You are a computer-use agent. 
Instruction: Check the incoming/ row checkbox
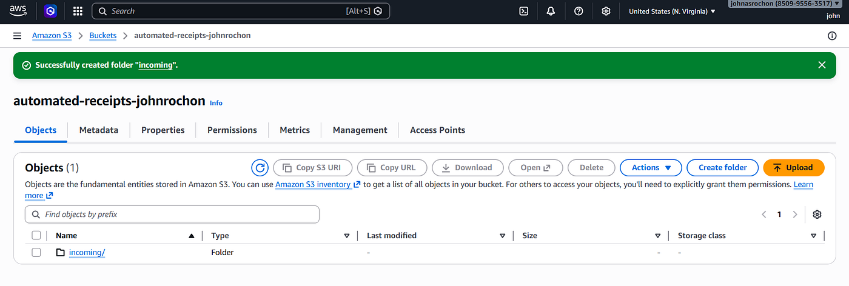click(36, 253)
